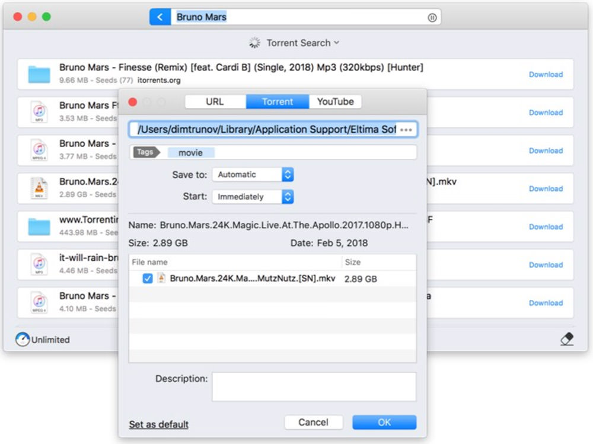Image resolution: width=593 pixels, height=444 pixels.
Task: Download the it-will-rain result
Action: [546, 265]
